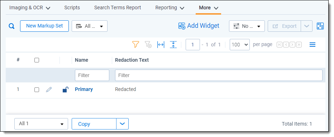Click the page number input box
Screen dimensions: 334x137
[x=192, y=45]
